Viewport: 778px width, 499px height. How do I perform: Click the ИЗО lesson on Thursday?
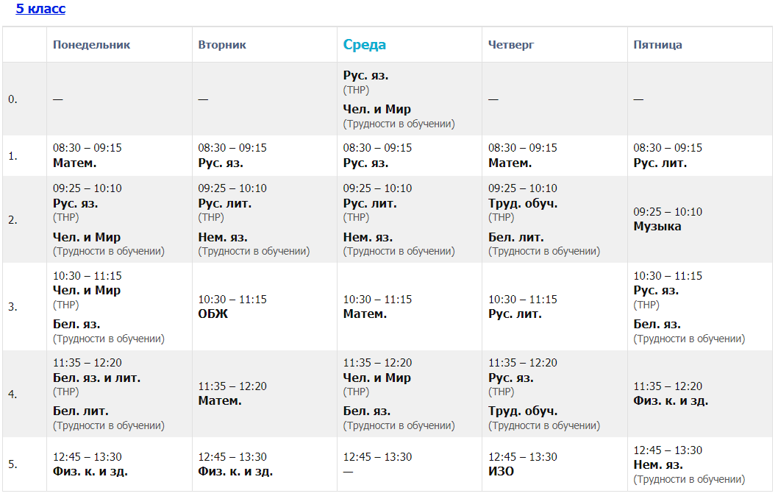[x=501, y=472]
